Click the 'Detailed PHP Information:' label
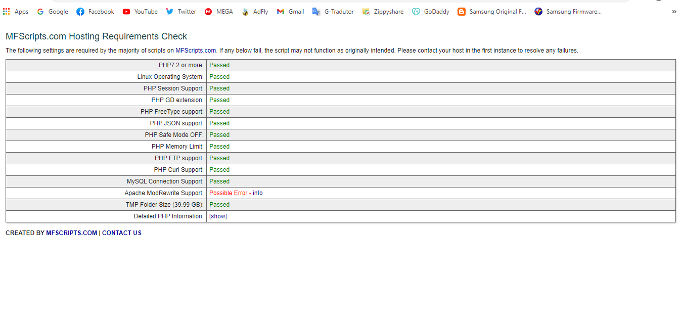 pyautogui.click(x=169, y=216)
